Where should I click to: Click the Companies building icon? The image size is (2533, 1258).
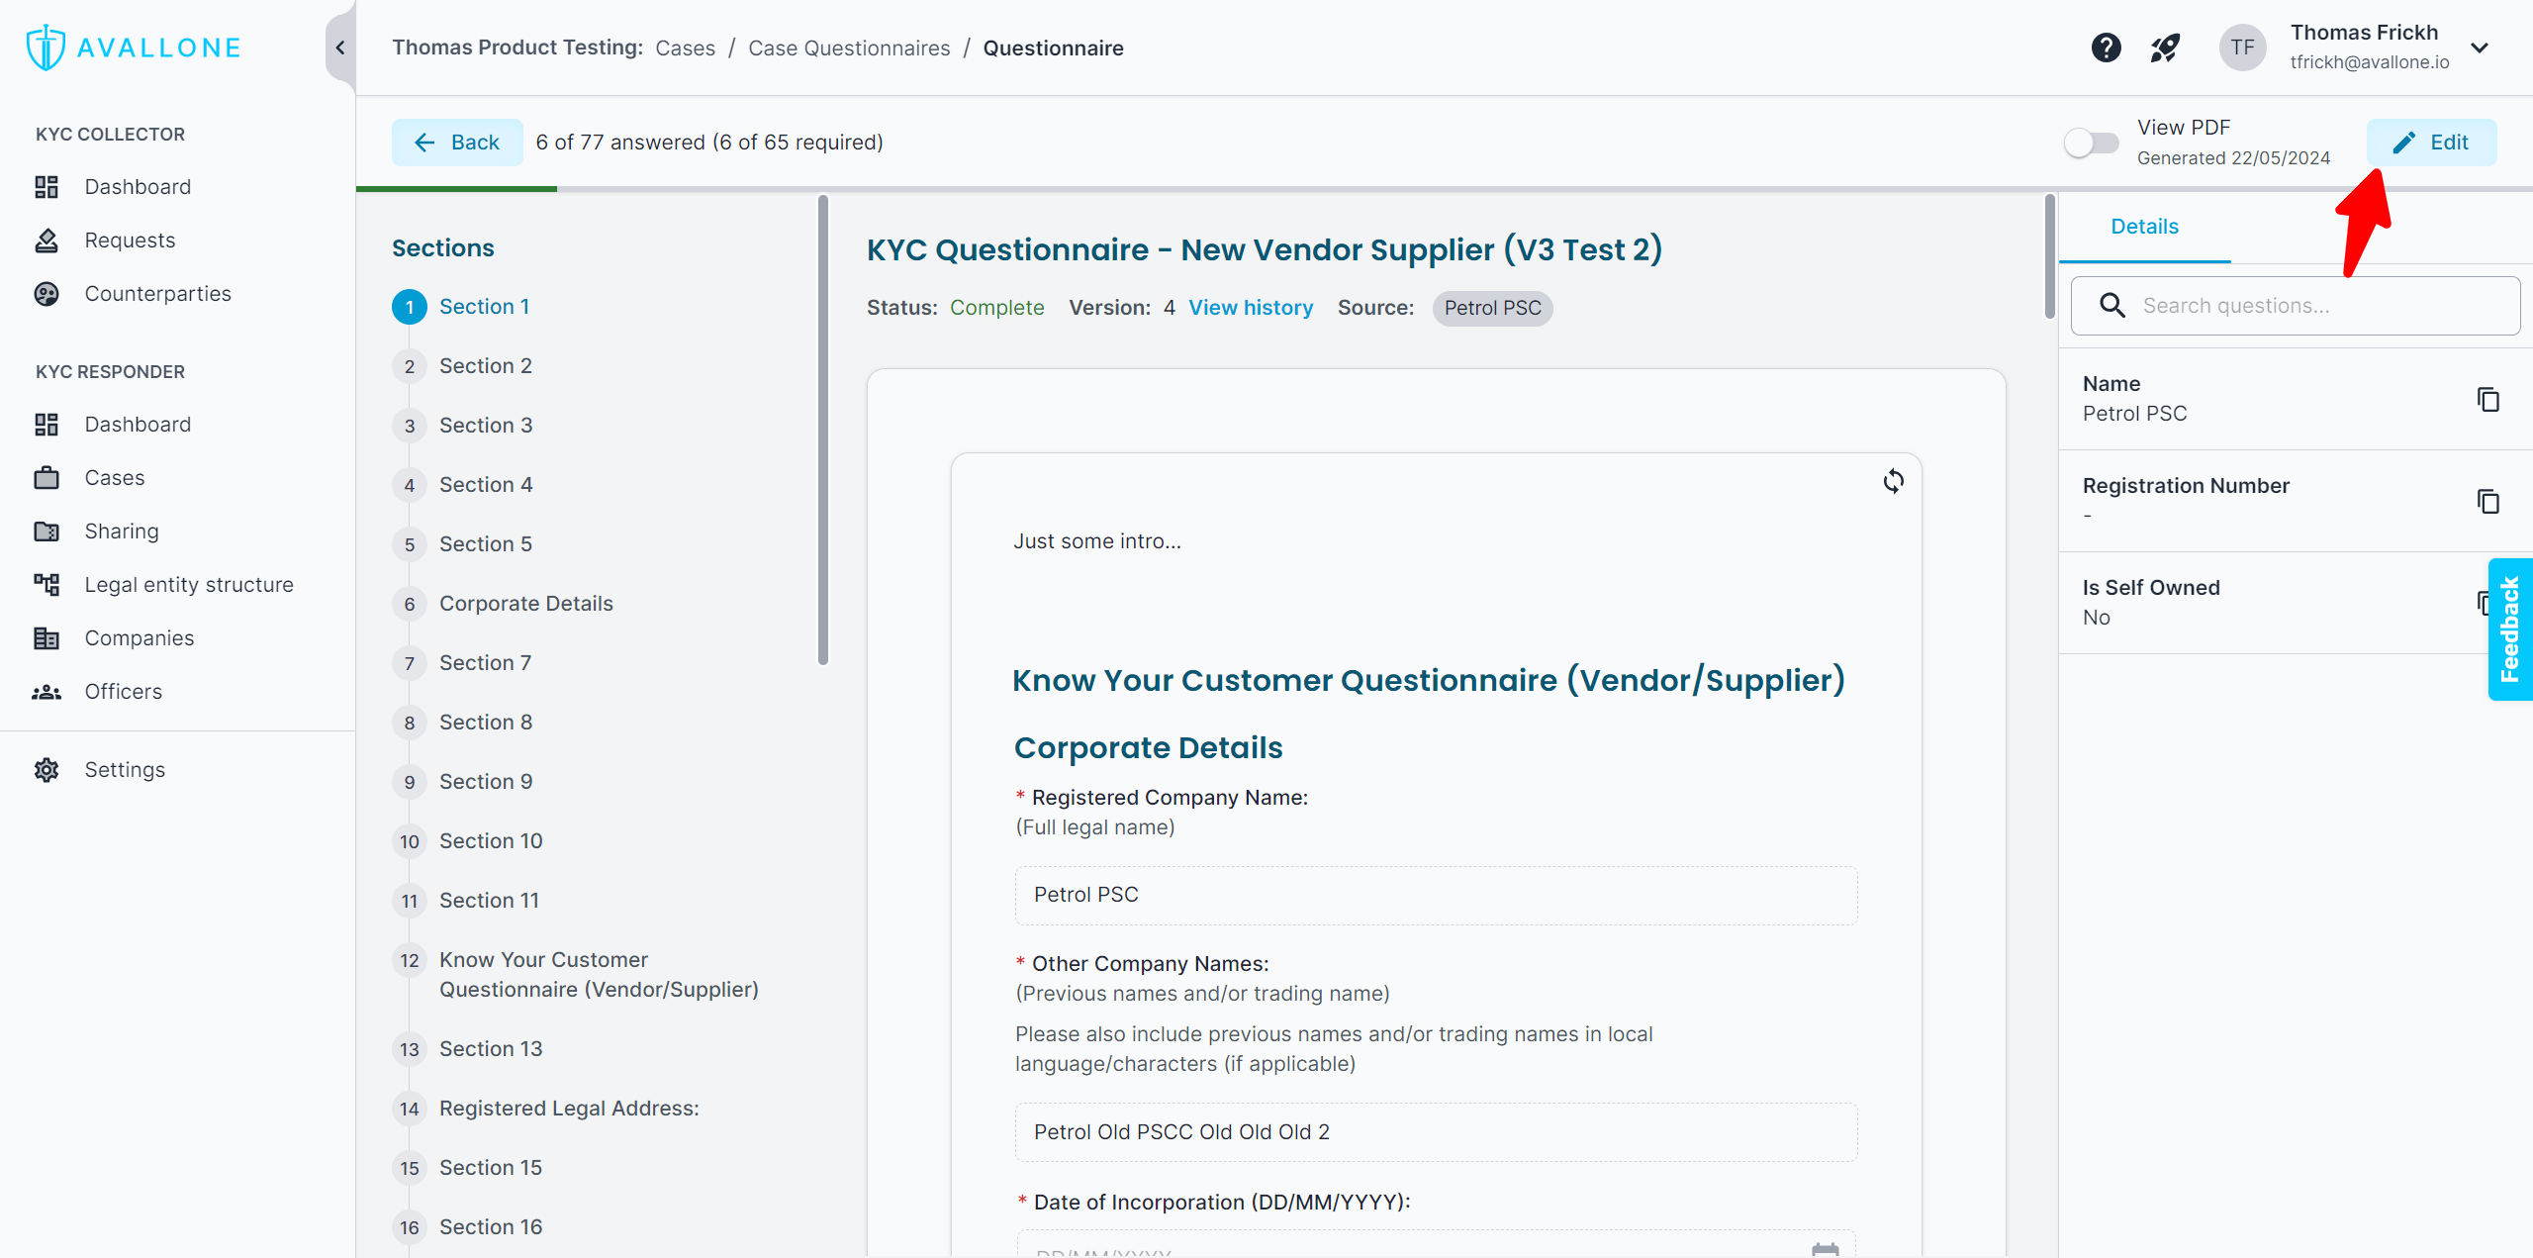pos(47,638)
